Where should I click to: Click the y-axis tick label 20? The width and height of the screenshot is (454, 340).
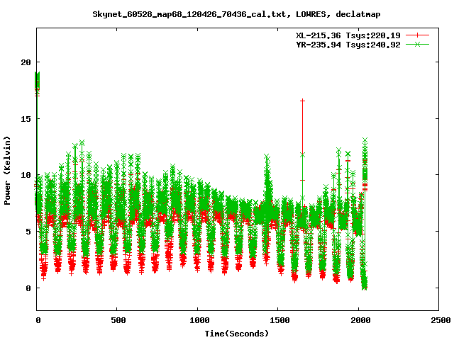26,62
